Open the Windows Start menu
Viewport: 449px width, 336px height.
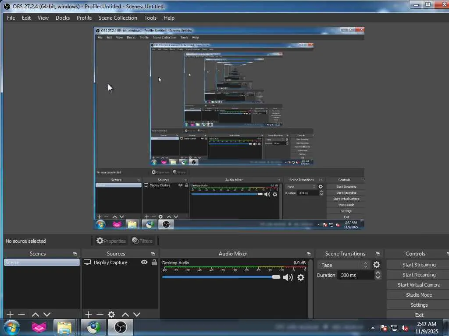coord(12,327)
